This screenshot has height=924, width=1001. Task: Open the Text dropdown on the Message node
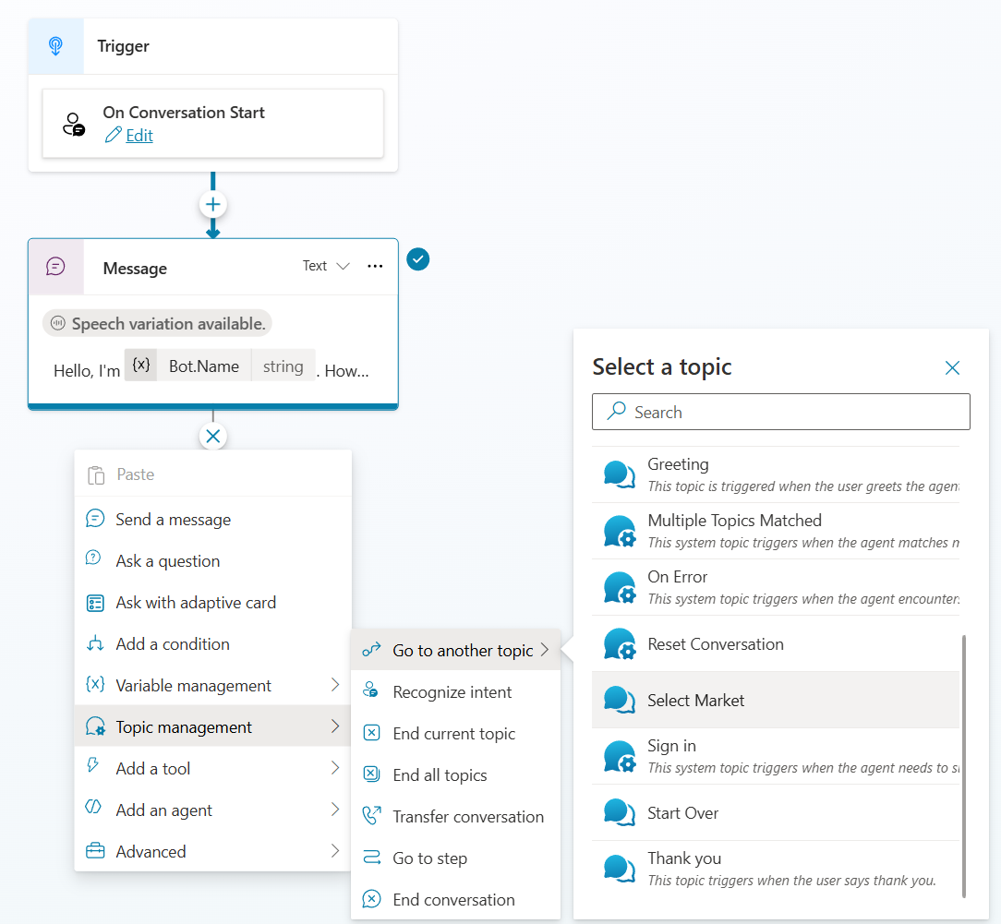325,265
